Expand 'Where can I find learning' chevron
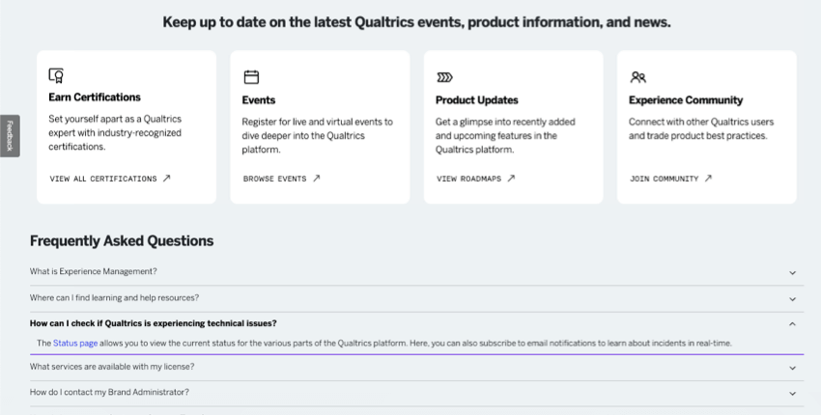 click(792, 299)
